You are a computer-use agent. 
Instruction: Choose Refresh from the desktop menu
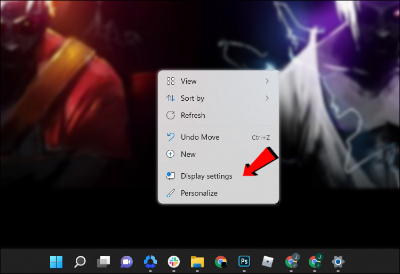coord(218,115)
